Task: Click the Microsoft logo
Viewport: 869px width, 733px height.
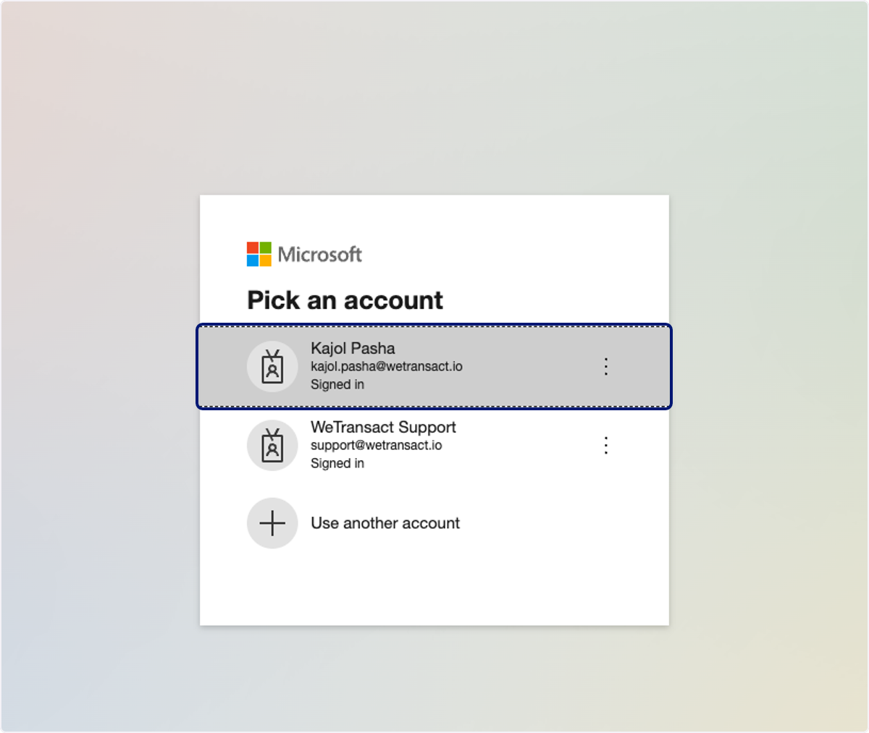Action: 304,254
